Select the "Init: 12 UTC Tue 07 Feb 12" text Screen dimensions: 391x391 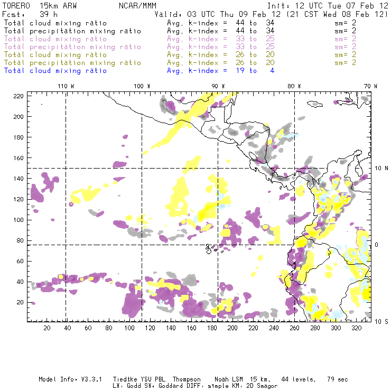[x=328, y=6]
